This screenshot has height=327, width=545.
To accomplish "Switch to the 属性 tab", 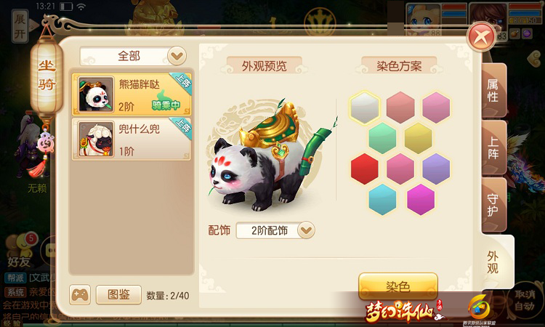I will coord(493,90).
